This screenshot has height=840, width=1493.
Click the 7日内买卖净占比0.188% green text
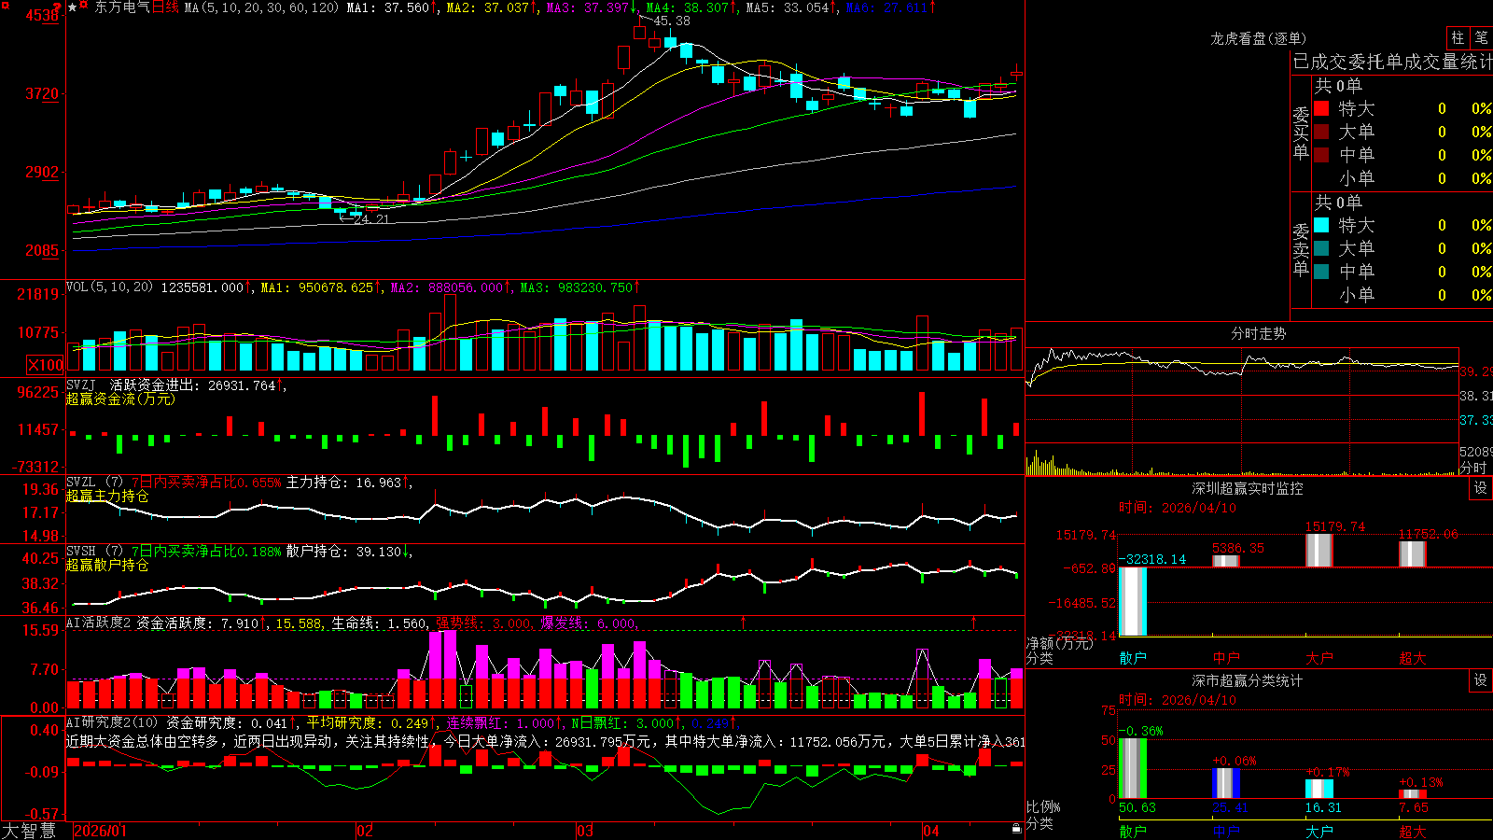[206, 552]
